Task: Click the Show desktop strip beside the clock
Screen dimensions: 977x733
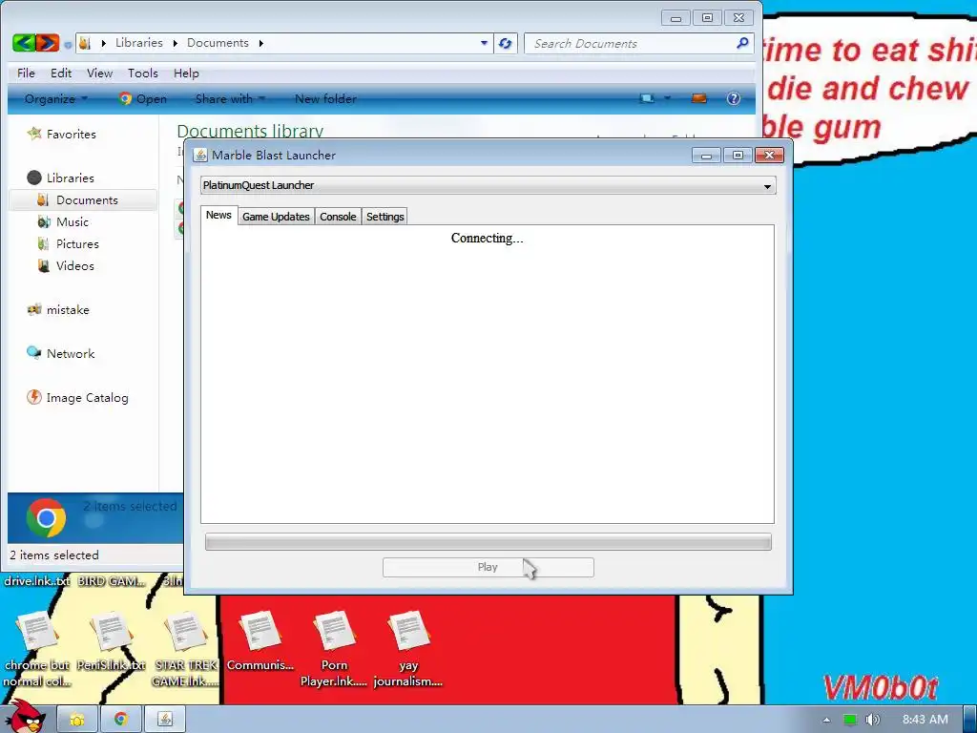Action: point(969,720)
